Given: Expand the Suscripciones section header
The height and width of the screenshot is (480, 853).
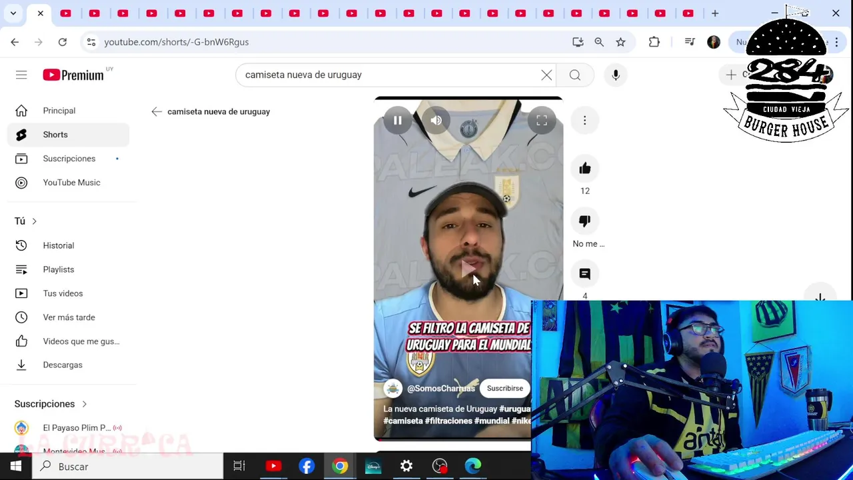Looking at the screenshot, I should point(51,404).
